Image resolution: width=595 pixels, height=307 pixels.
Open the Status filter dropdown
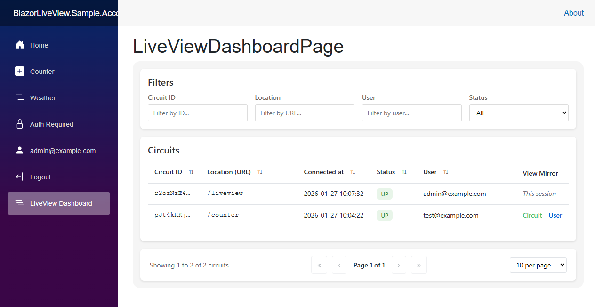[519, 113]
